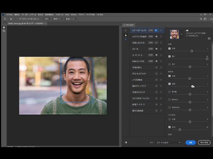Select the Hand tool in left toolbar

(4, 27)
